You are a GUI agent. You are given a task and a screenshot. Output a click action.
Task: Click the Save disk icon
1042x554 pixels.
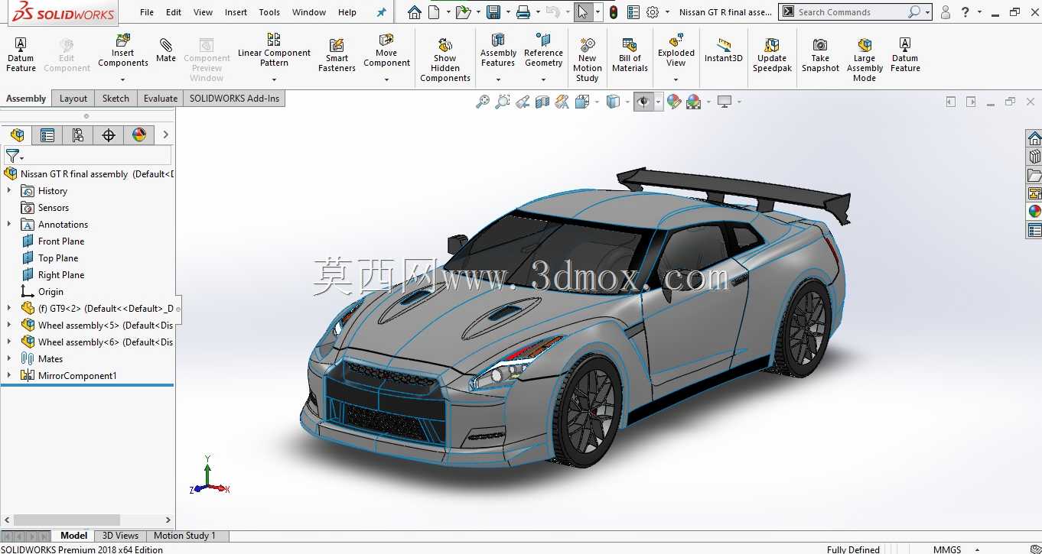point(493,12)
